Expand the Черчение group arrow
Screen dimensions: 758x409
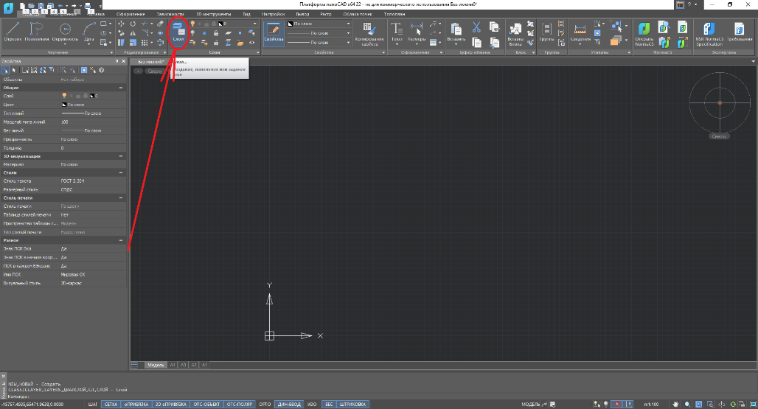point(111,52)
